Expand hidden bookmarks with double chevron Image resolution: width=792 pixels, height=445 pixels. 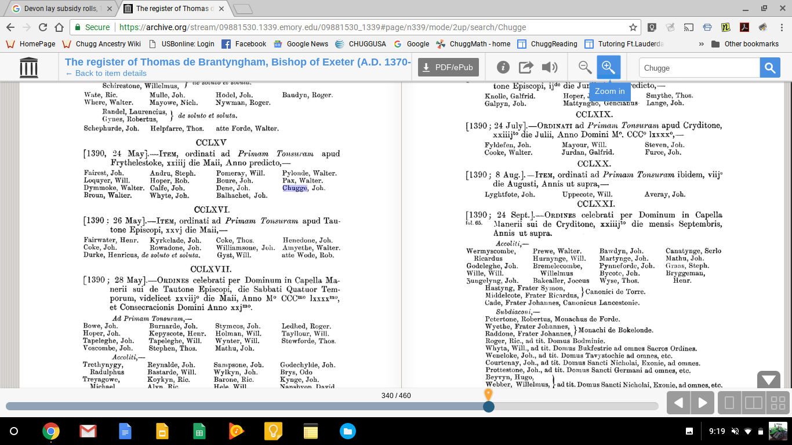click(702, 44)
